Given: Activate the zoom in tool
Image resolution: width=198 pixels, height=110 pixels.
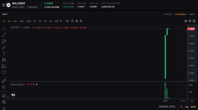Looking at the screenshot, I should coord(4,87).
